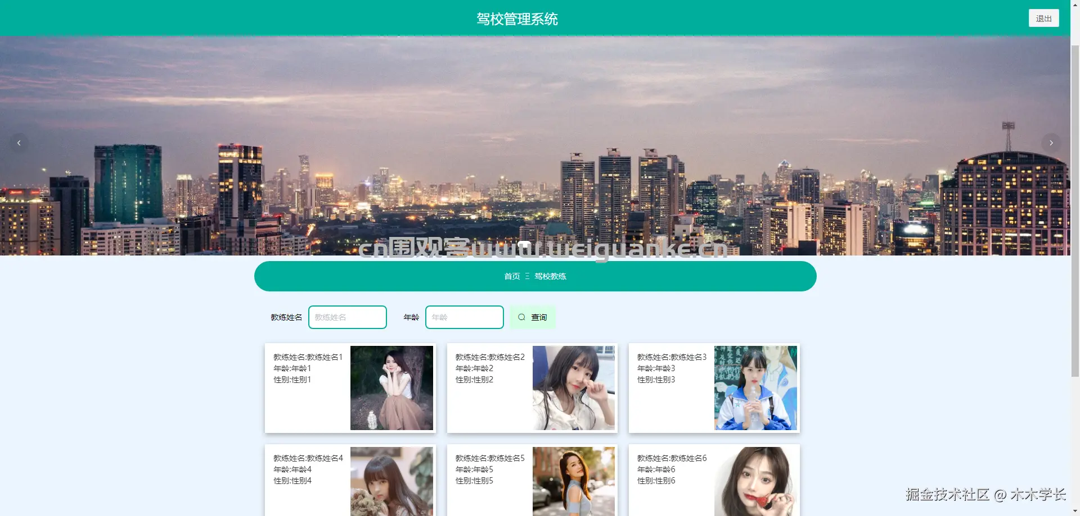
Task: Advance carousel with right arrow
Action: (x=1051, y=143)
